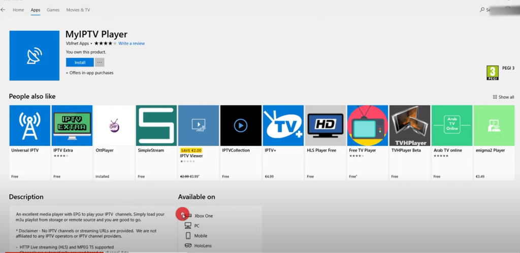
Task: Click the PC monitor icon
Action: pyautogui.click(x=188, y=226)
